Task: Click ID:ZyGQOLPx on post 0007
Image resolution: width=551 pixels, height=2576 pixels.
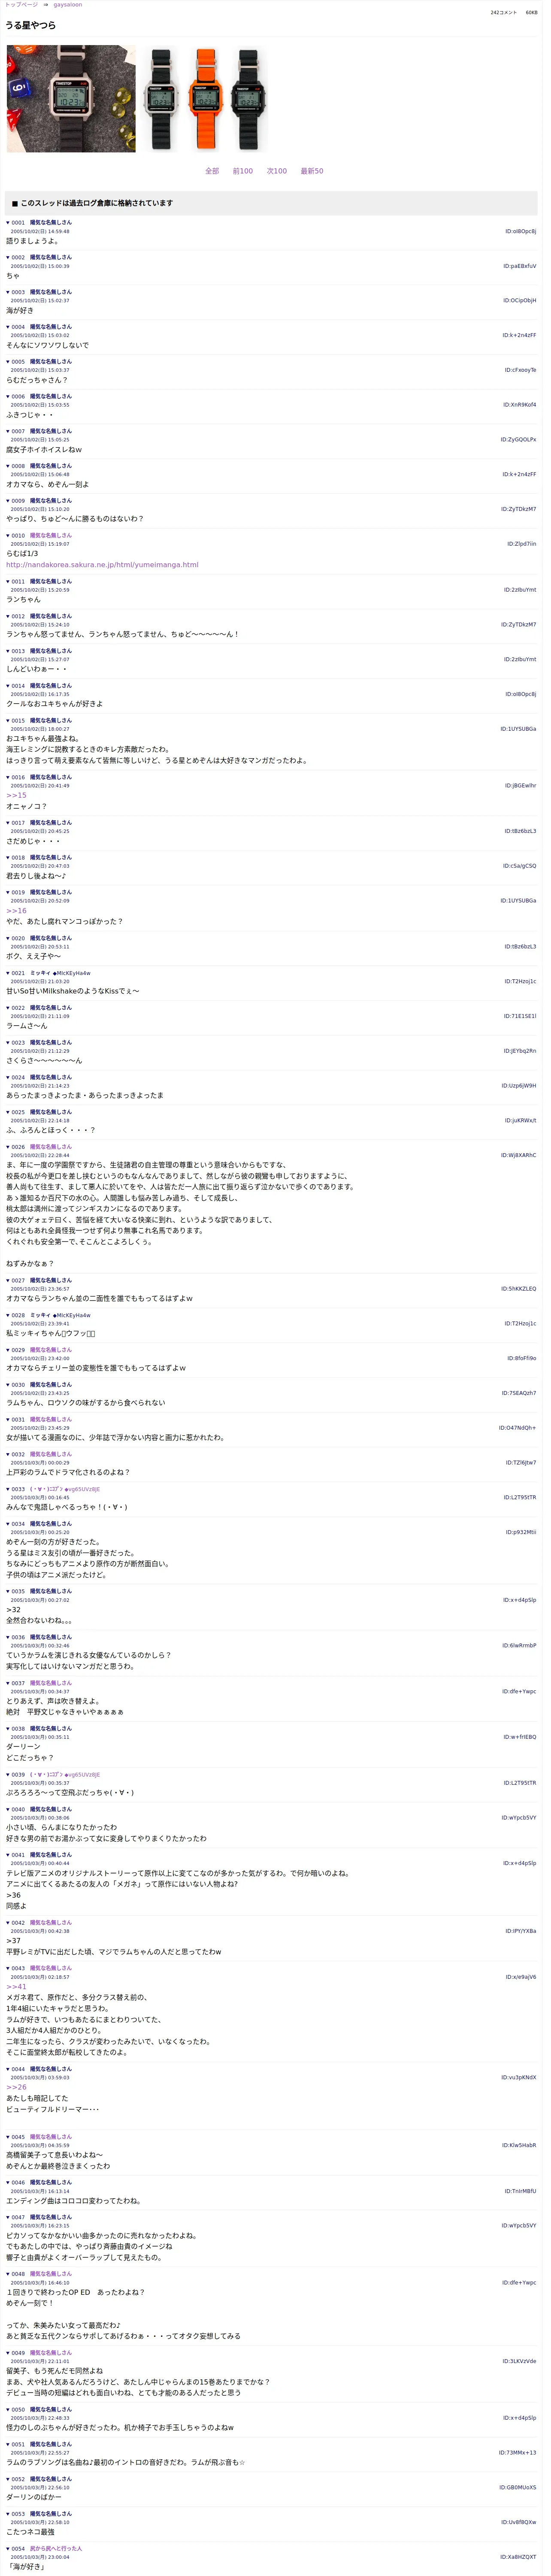Action: click(x=518, y=439)
